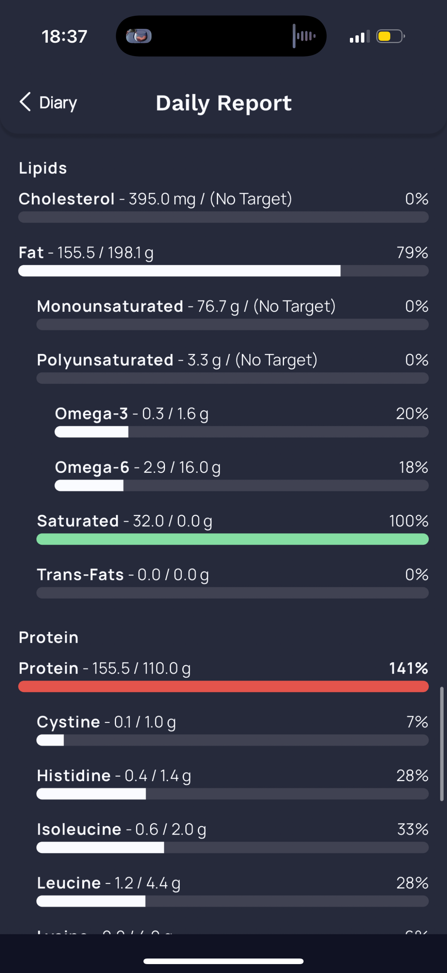Tap the Isoleucine progress bar

(x=232, y=848)
